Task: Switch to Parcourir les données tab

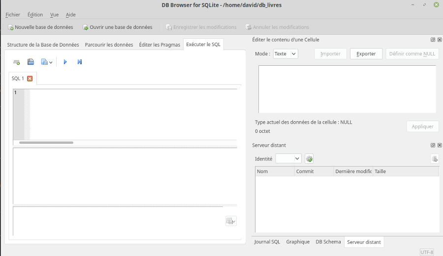Action: pyautogui.click(x=109, y=45)
